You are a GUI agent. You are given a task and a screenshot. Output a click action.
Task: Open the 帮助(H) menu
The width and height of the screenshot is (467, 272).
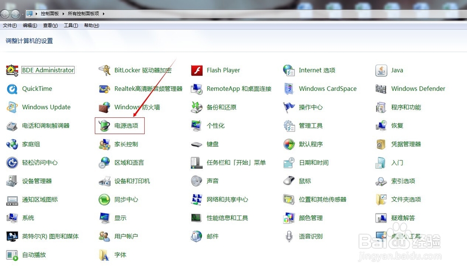coord(92,25)
